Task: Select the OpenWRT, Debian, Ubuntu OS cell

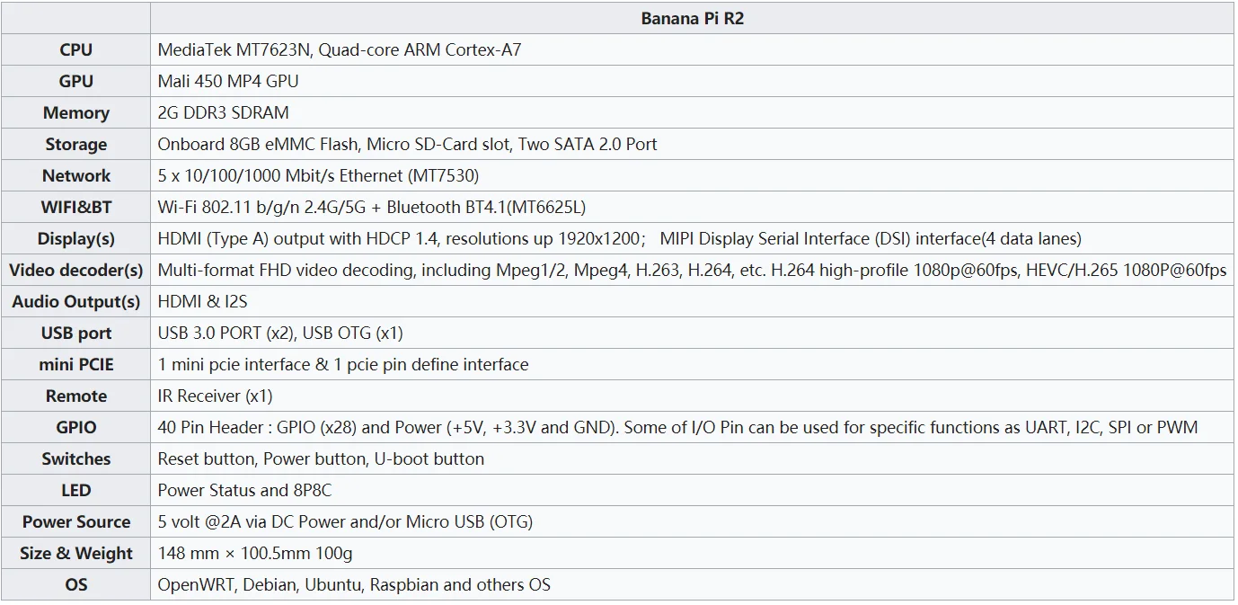Action: click(354, 585)
